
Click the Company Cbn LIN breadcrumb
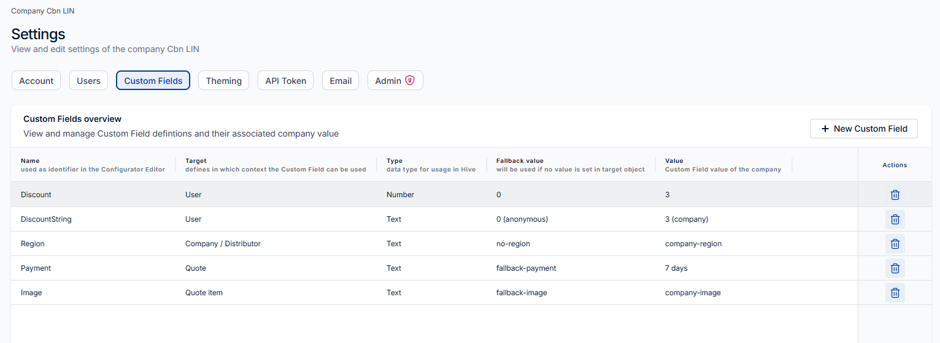tap(43, 11)
